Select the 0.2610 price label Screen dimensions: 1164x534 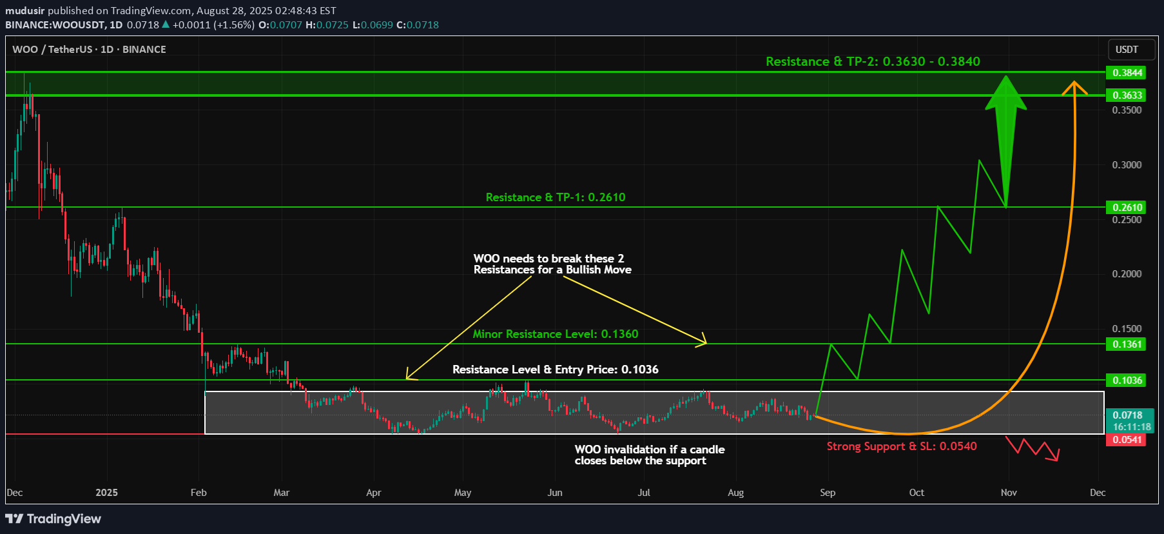pos(1126,208)
